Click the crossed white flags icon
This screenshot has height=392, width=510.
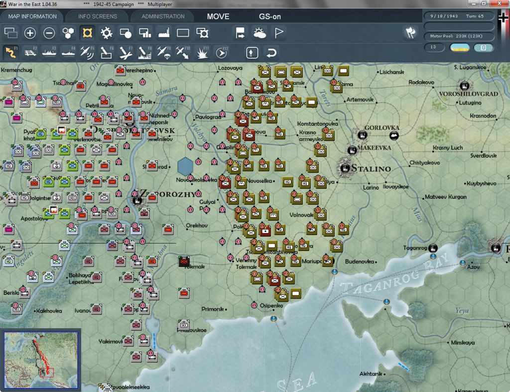[x=410, y=32]
